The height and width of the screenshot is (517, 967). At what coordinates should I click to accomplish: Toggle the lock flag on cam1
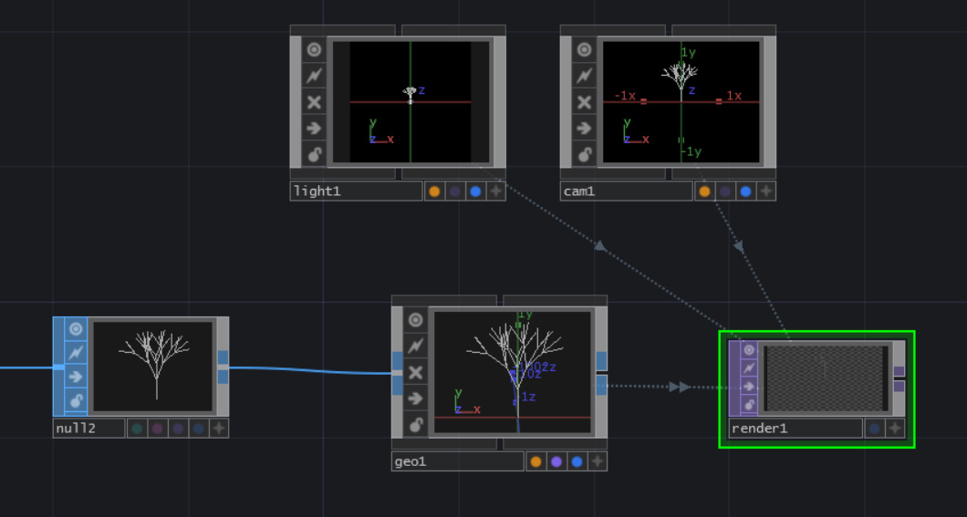(584, 154)
